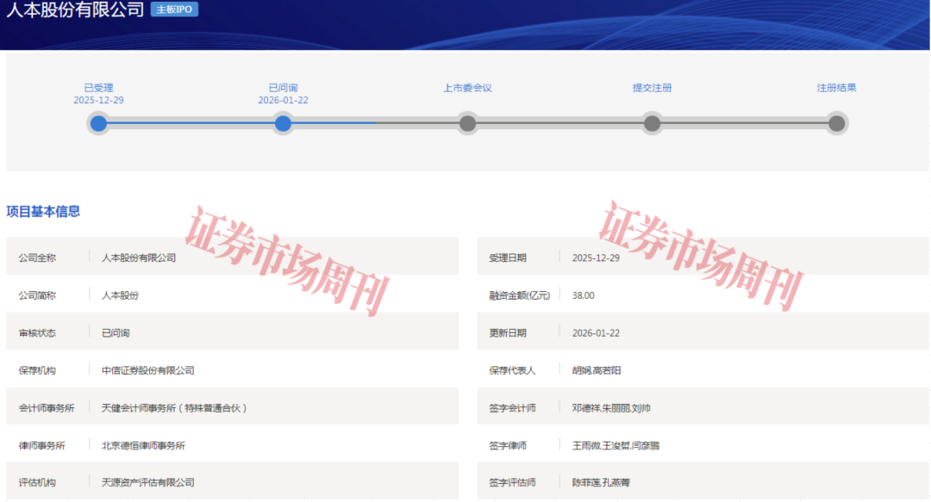Click the blue progress bar between stages
The height and width of the screenshot is (502, 931).
[x=190, y=123]
